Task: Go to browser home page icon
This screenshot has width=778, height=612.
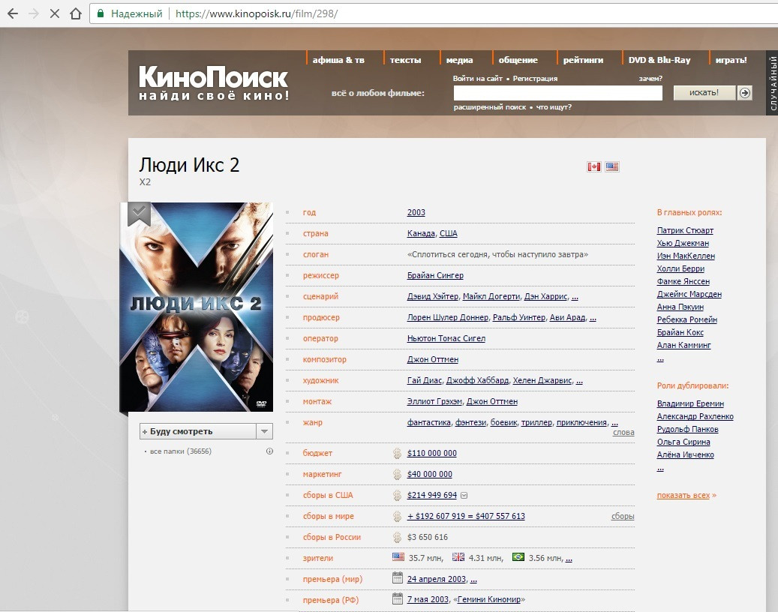Action: pyautogui.click(x=75, y=13)
